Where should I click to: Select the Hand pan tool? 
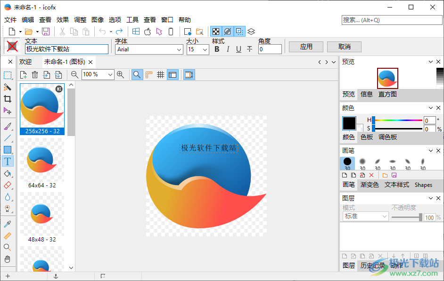7,259
